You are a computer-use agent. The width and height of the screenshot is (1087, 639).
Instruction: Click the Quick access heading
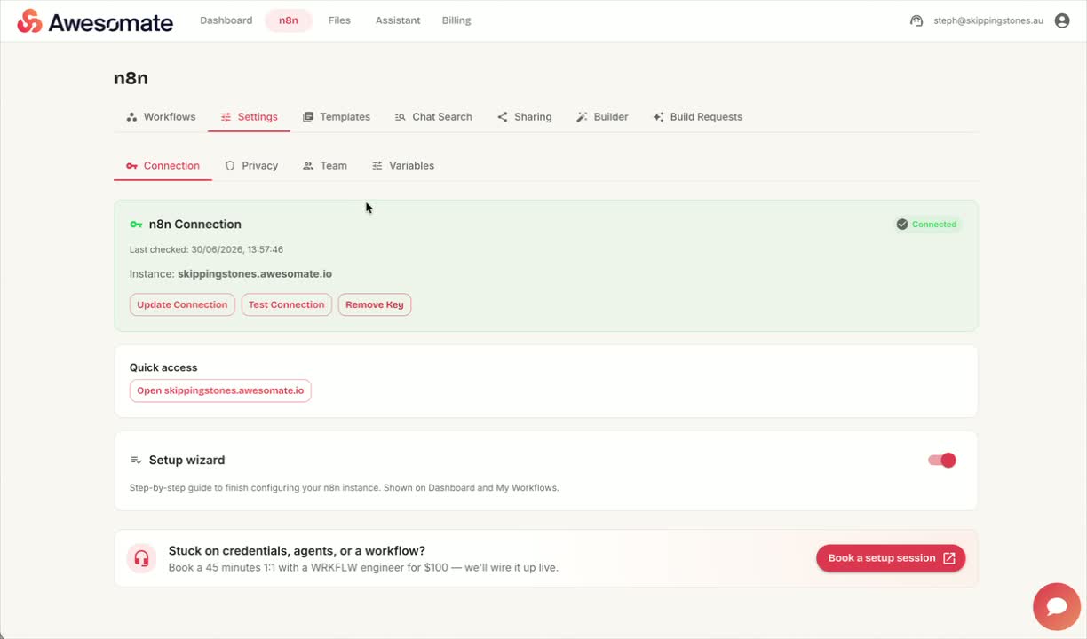[x=163, y=367]
